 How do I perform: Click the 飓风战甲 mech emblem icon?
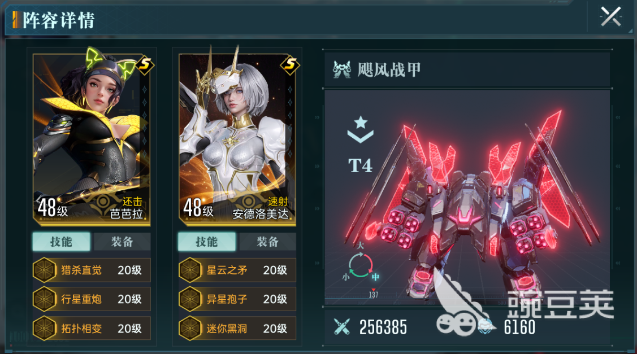point(341,69)
